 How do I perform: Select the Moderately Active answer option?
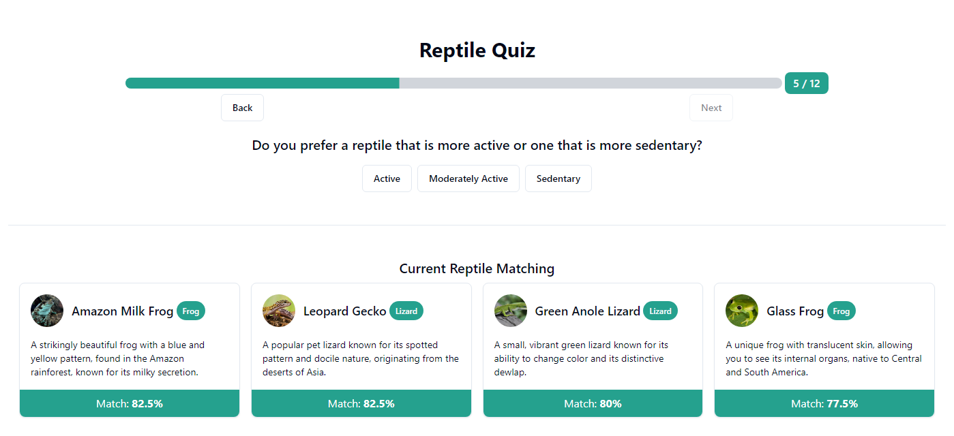point(468,178)
